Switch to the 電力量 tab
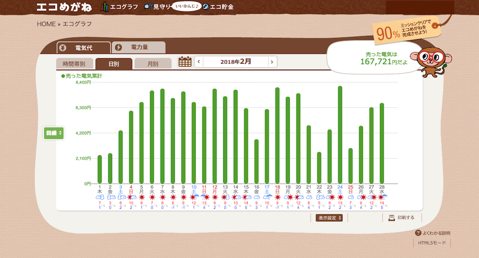Screen dimensions: 479x258 pos(139,47)
